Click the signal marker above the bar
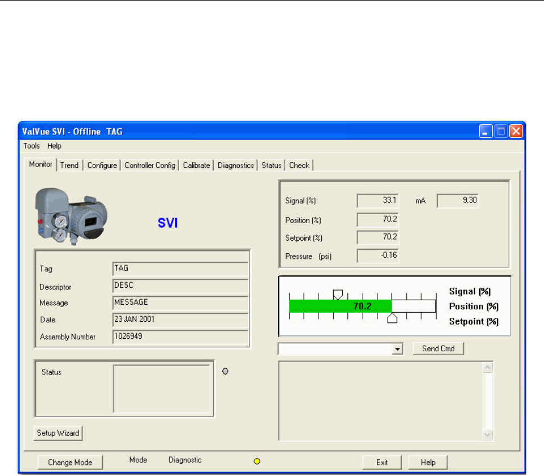544x475 pixels. (338, 294)
